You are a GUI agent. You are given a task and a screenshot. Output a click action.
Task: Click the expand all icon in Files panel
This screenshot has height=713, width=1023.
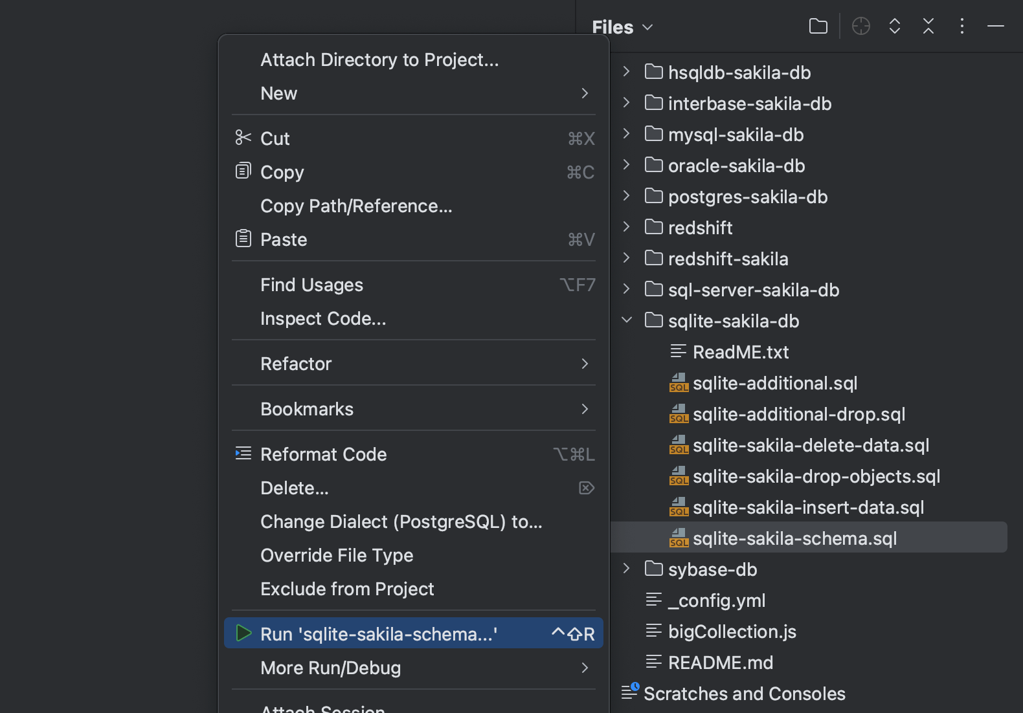(x=895, y=27)
